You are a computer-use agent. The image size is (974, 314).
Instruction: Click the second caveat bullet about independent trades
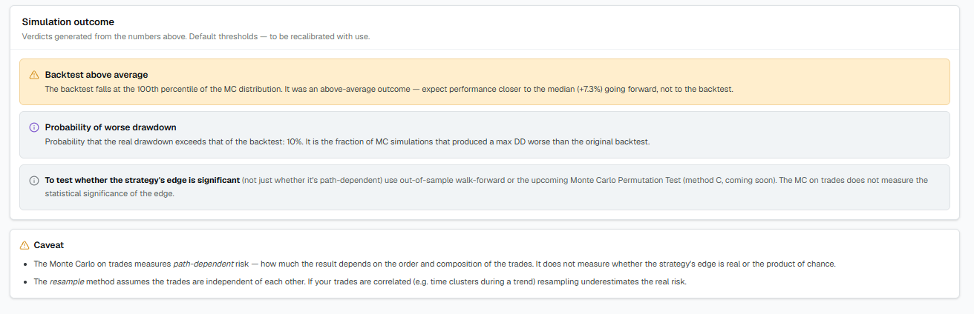(360, 281)
